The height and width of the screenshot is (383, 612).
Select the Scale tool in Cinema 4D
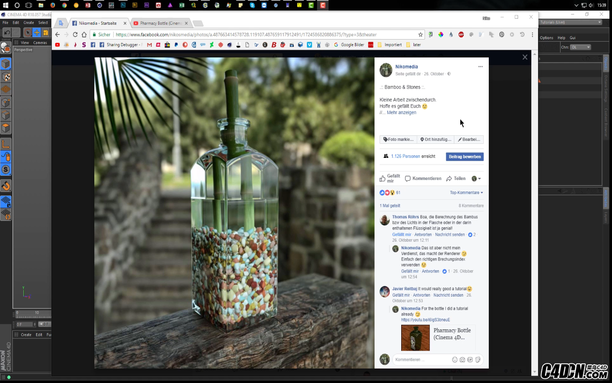pos(45,32)
